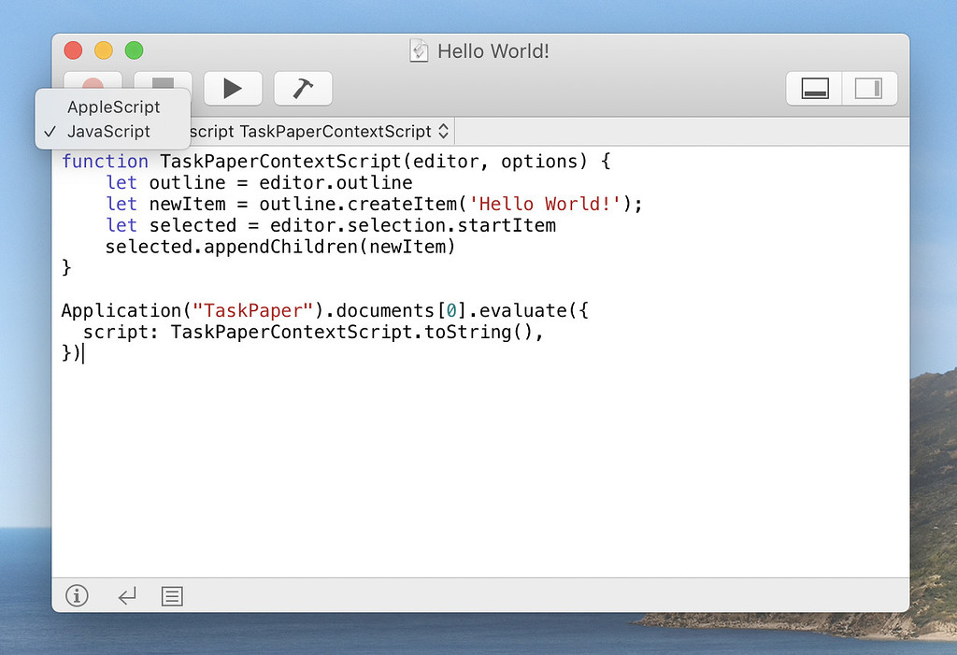This screenshot has height=655, width=957.
Task: Toggle the sidebar accessory view icon
Action: [869, 88]
